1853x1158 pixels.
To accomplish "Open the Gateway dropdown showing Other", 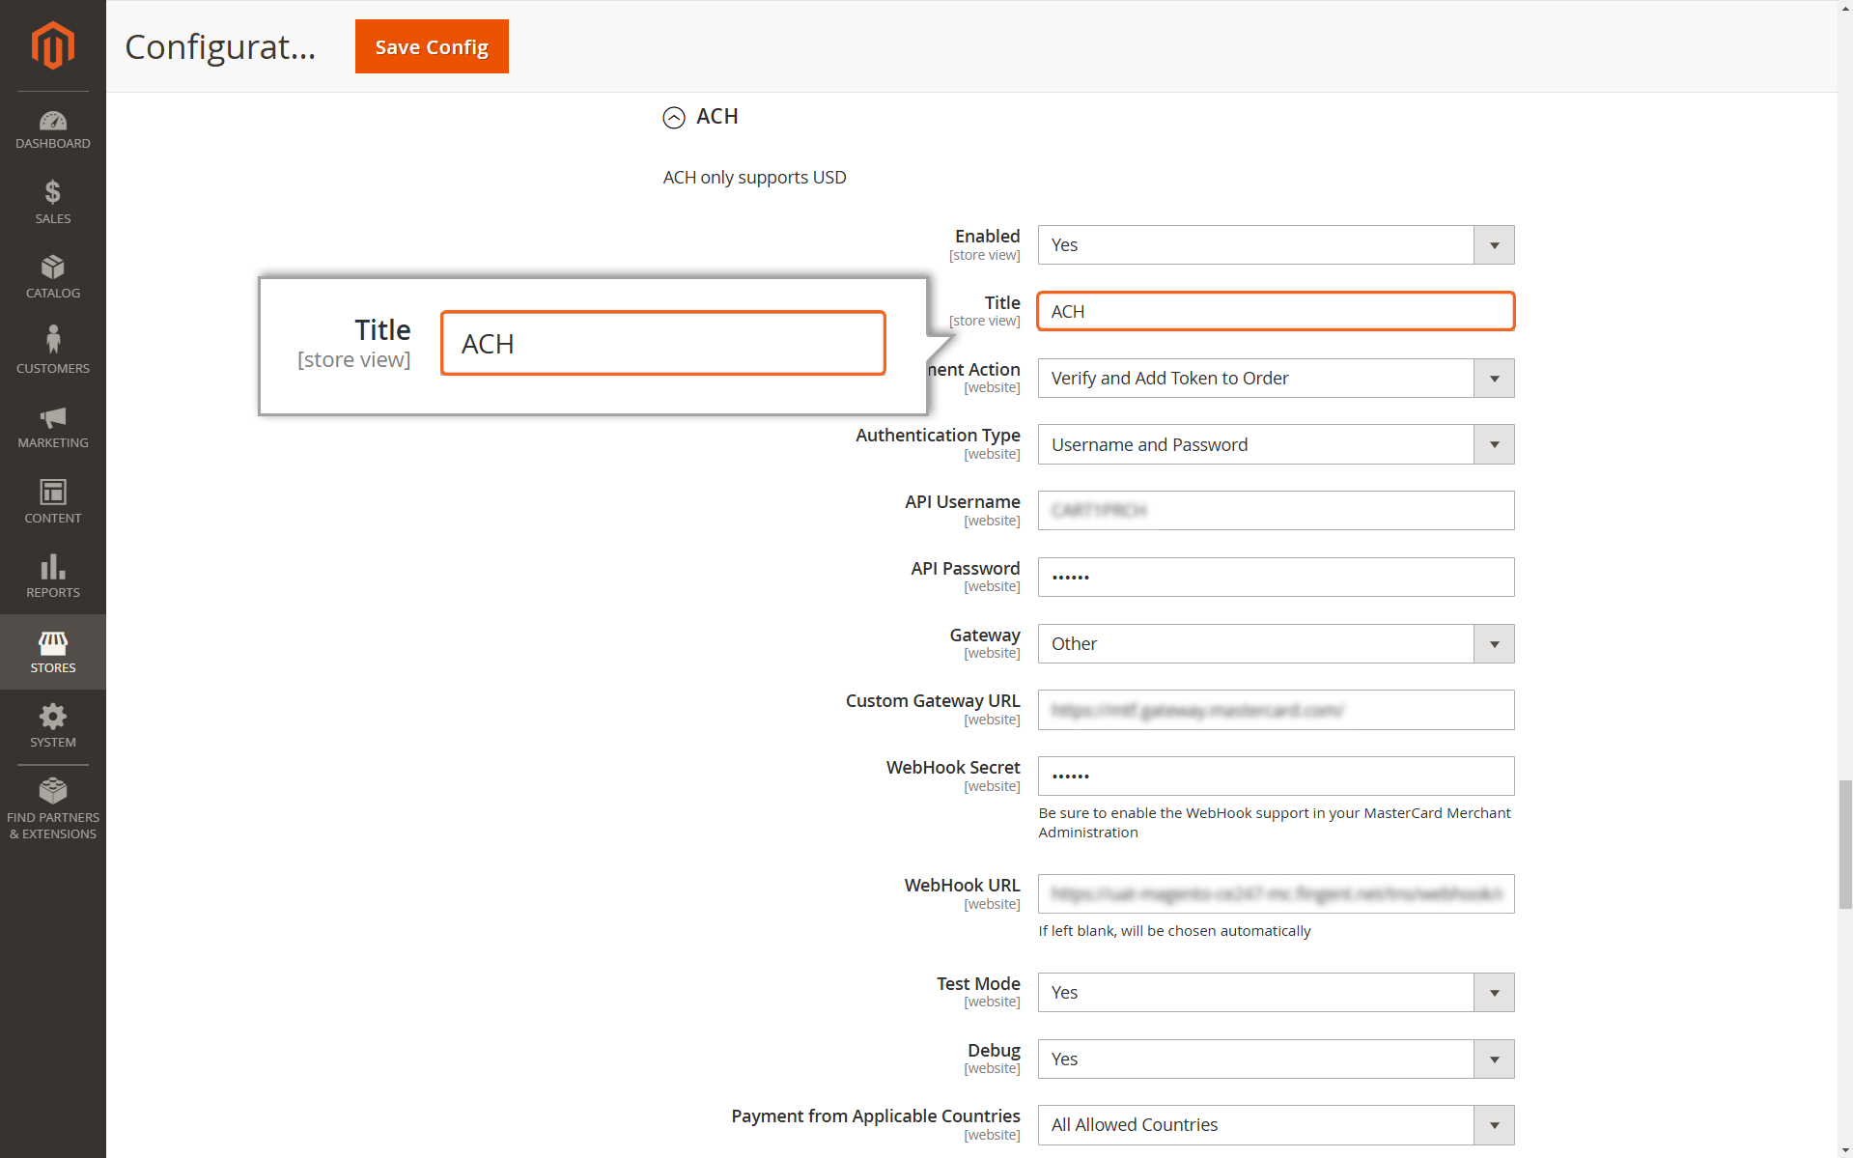I will 1276,643.
